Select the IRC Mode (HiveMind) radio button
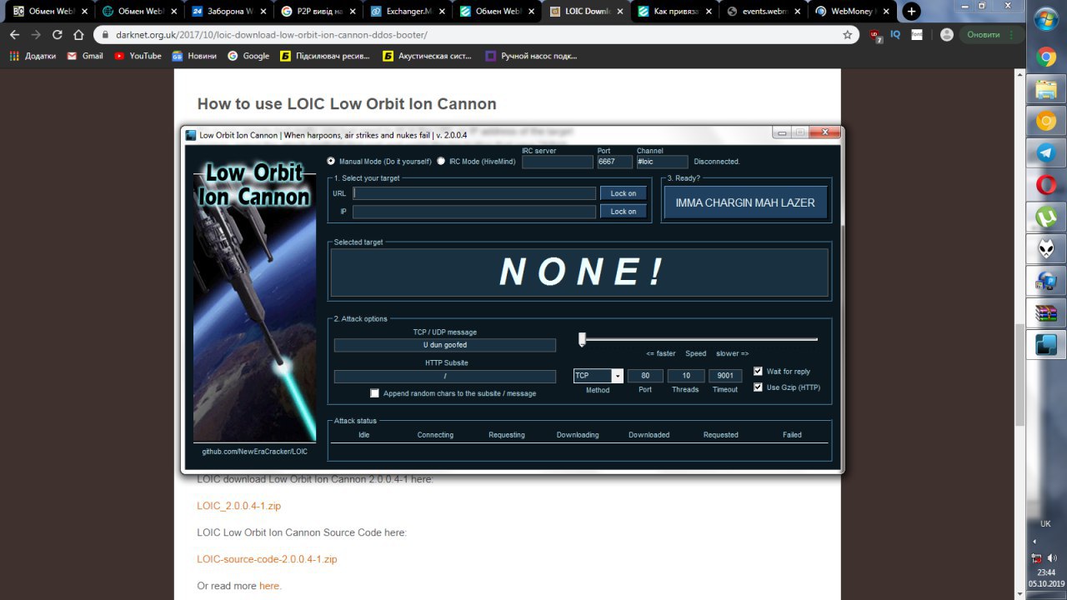The height and width of the screenshot is (600, 1067). [441, 161]
